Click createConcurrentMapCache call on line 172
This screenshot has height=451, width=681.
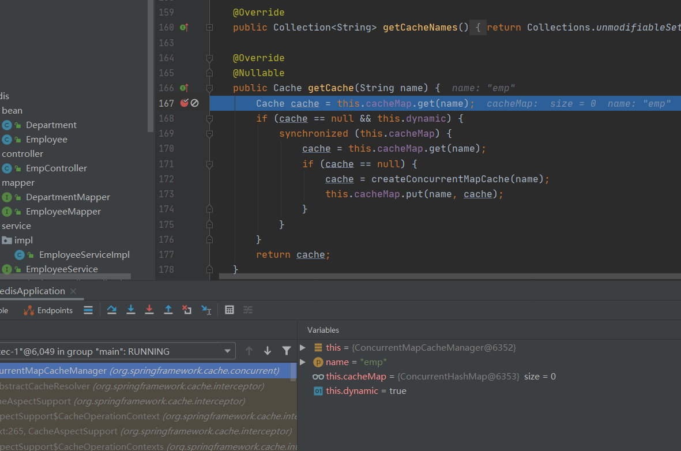click(x=440, y=179)
